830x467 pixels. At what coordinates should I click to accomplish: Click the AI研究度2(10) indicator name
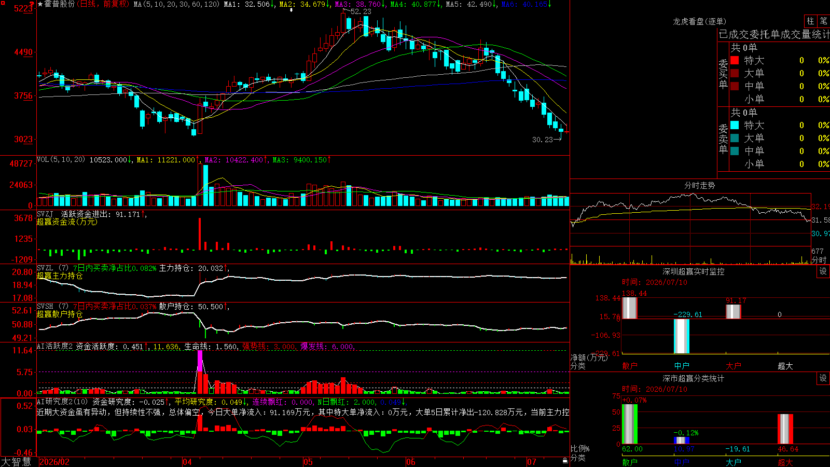(63, 402)
